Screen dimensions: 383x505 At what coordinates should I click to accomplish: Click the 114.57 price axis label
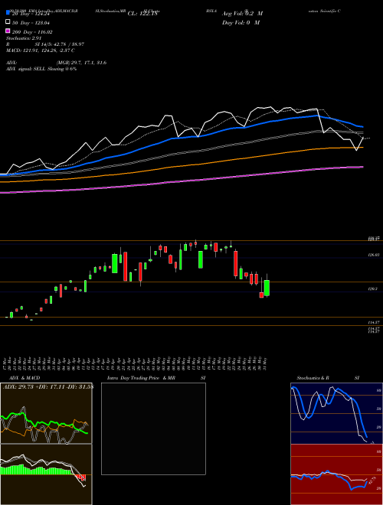click(373, 322)
